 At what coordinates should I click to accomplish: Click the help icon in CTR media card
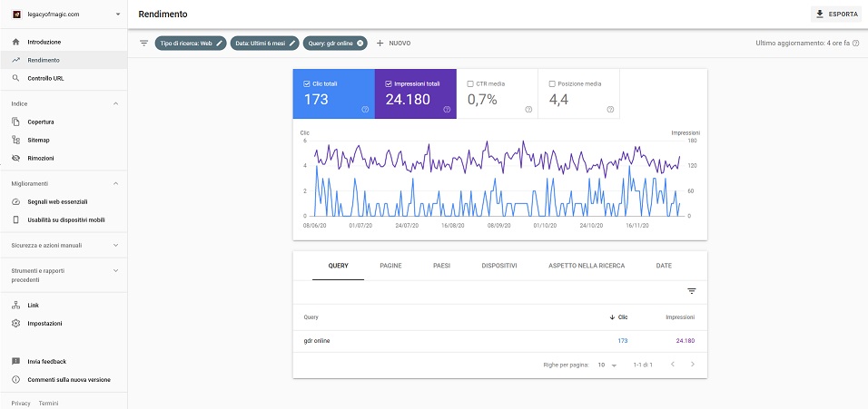point(528,109)
